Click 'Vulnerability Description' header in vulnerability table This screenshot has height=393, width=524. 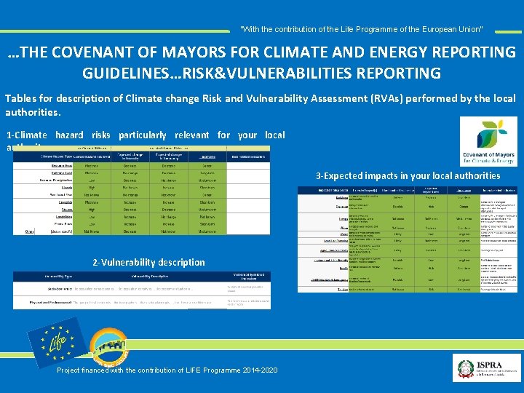(x=150, y=277)
